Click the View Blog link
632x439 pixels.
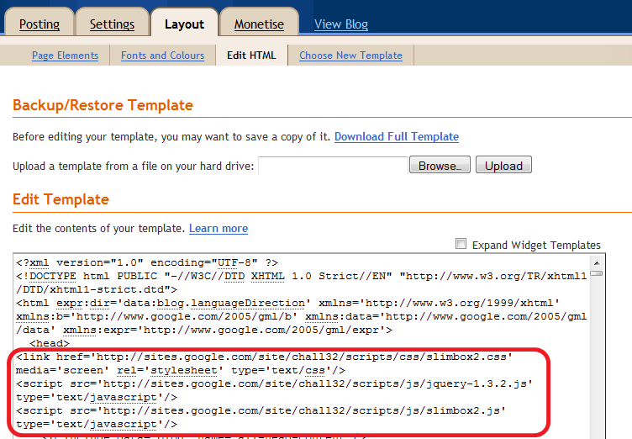click(341, 24)
